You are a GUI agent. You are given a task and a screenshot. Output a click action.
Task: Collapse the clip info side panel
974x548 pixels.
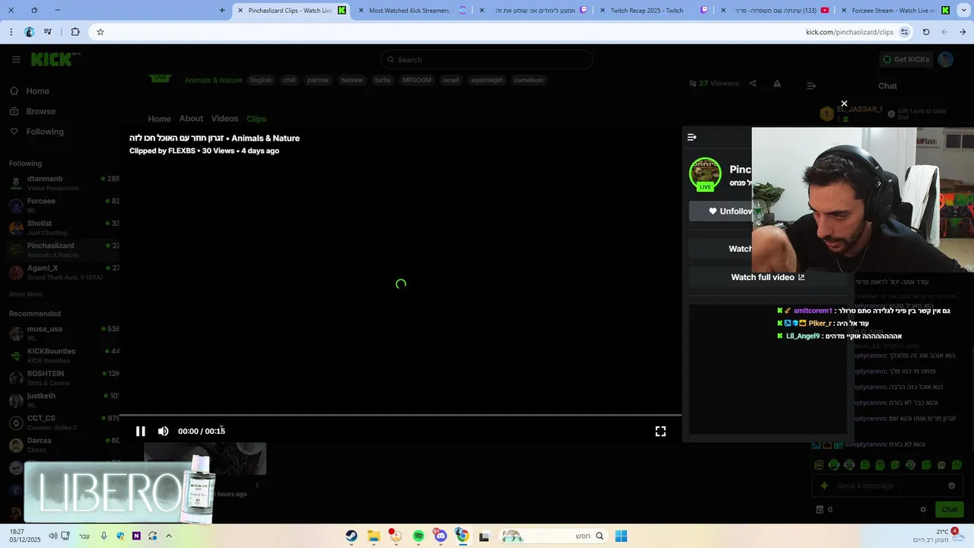[x=692, y=137]
